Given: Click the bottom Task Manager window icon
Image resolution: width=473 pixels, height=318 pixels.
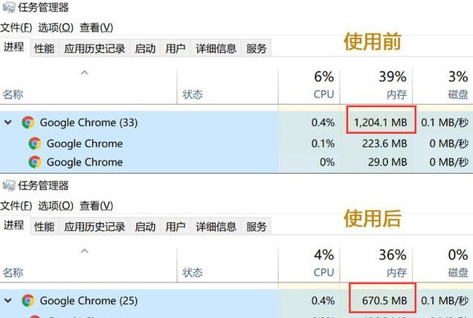Looking at the screenshot, I should [8, 185].
